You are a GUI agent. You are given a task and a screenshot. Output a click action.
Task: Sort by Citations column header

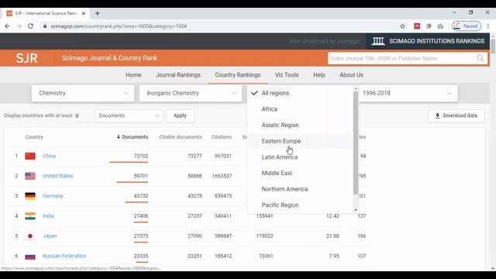tap(222, 137)
